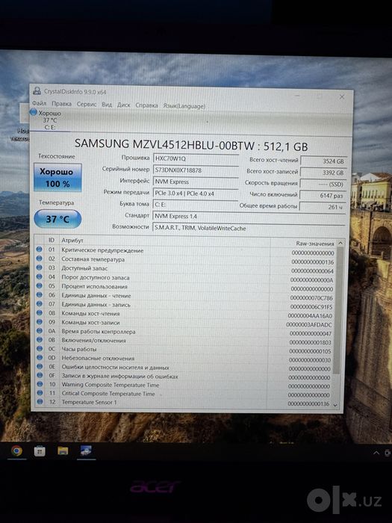Click the serial number field S73DNX0X718878
The image size is (392, 523).
196,170
